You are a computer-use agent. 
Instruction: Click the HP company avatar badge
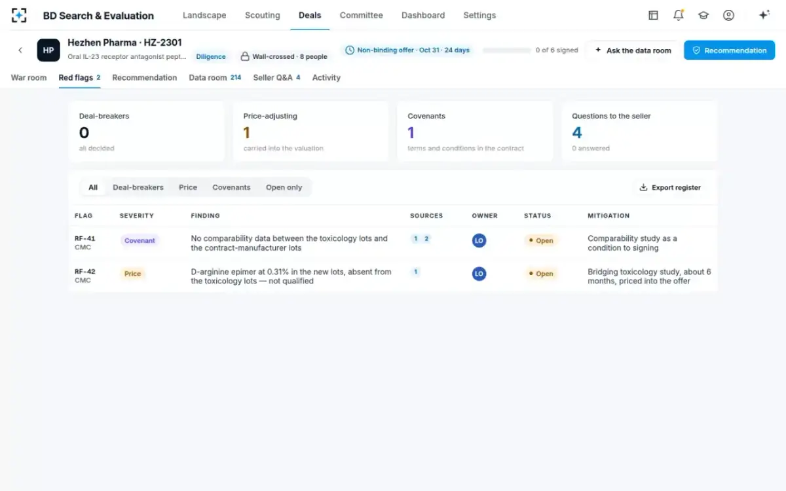(x=48, y=50)
